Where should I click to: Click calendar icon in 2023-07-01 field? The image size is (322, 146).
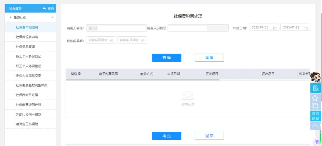(x=275, y=28)
